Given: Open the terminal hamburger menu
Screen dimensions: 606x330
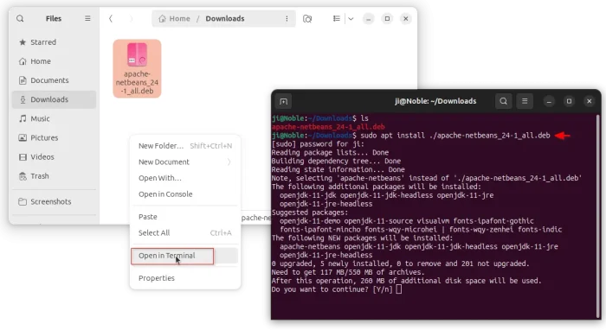Looking at the screenshot, I should coord(525,101).
